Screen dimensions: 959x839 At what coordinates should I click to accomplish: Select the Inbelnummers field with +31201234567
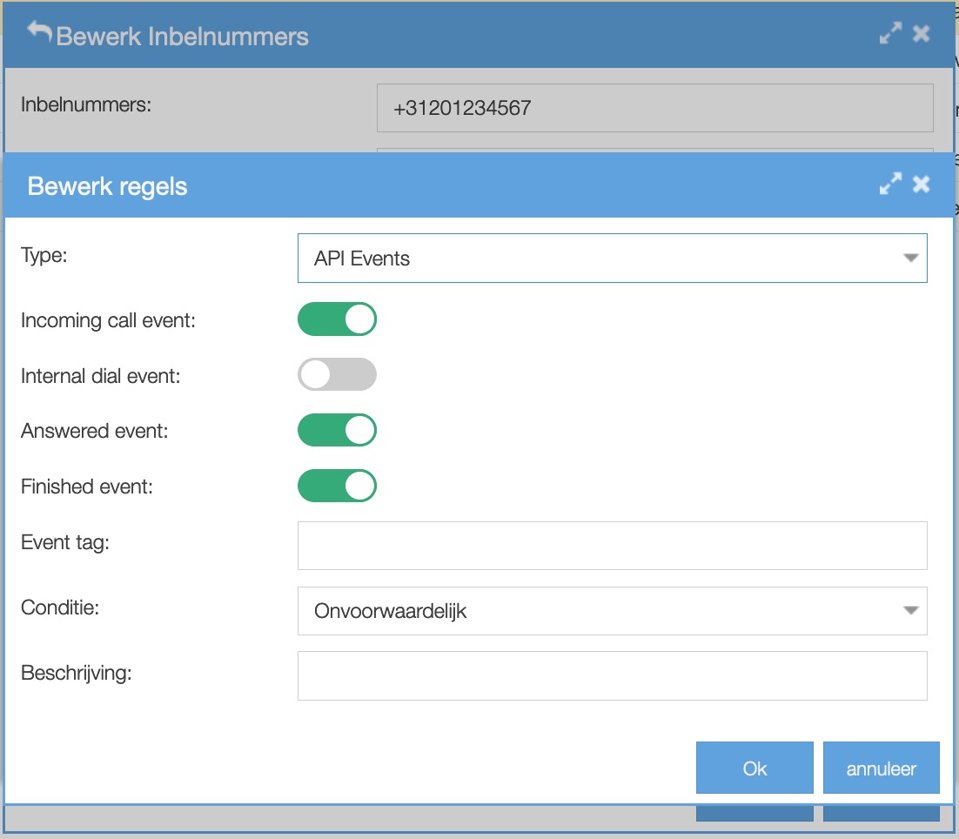654,109
